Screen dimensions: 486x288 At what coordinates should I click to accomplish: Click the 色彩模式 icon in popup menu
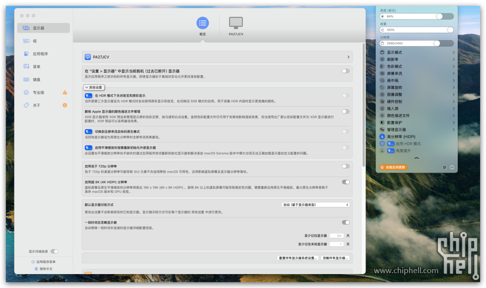[382, 66]
